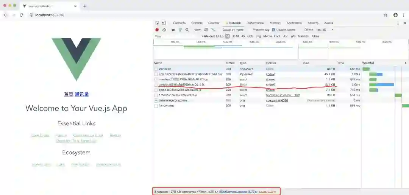Viewport: 409px width, 195px height.
Task: Open the Memory tab
Action: pyautogui.click(x=275, y=23)
